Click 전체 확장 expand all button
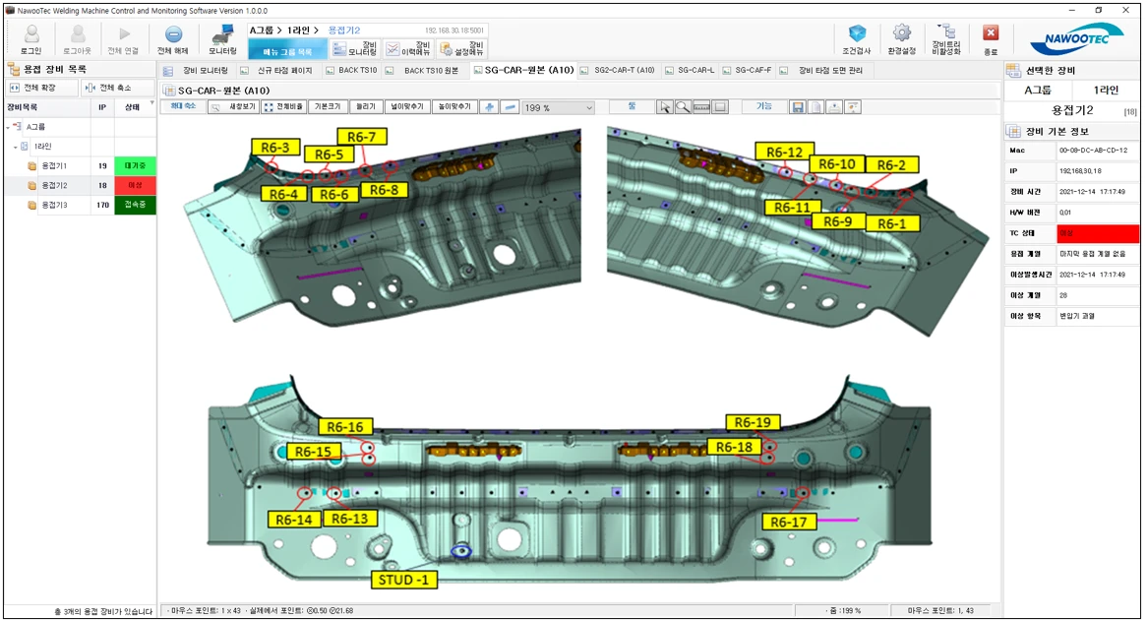This screenshot has width=1147, height=620. click(x=41, y=88)
